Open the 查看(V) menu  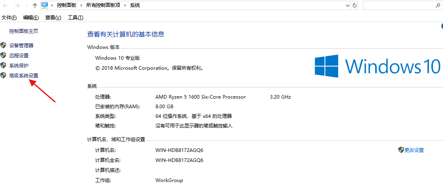click(53, 18)
